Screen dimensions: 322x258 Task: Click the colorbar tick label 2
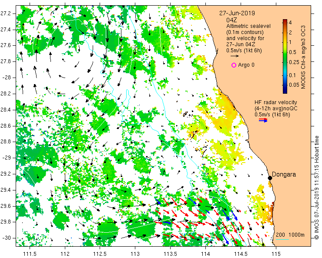[290, 33]
